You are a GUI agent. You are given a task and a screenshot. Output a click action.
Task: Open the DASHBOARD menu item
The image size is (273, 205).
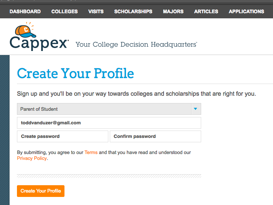coord(25,11)
